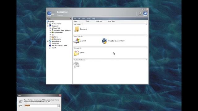Viewport: 198px width, 111px height.
Task: Expand the Control Panel tree node
Action: point(50,32)
